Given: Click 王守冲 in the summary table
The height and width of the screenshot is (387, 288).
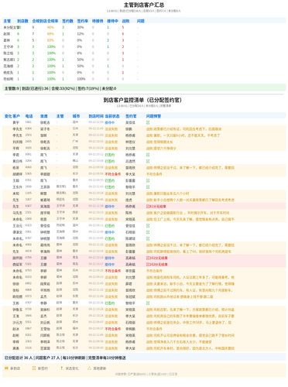Looking at the screenshot, I should (x=9, y=46).
